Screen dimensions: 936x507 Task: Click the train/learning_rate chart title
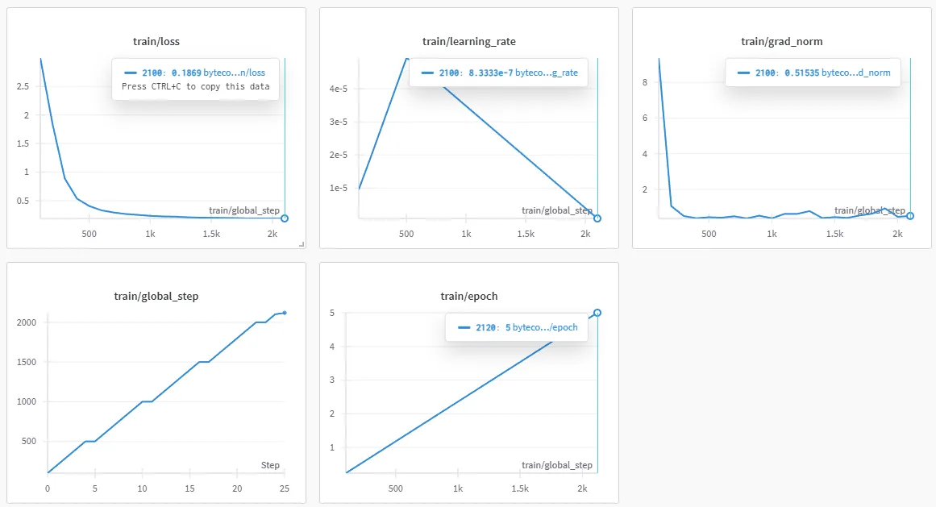pyautogui.click(x=468, y=41)
